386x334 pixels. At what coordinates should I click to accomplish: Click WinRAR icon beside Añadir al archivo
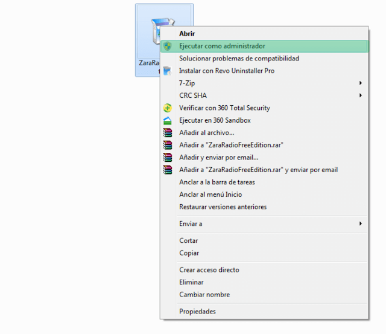[x=168, y=133]
